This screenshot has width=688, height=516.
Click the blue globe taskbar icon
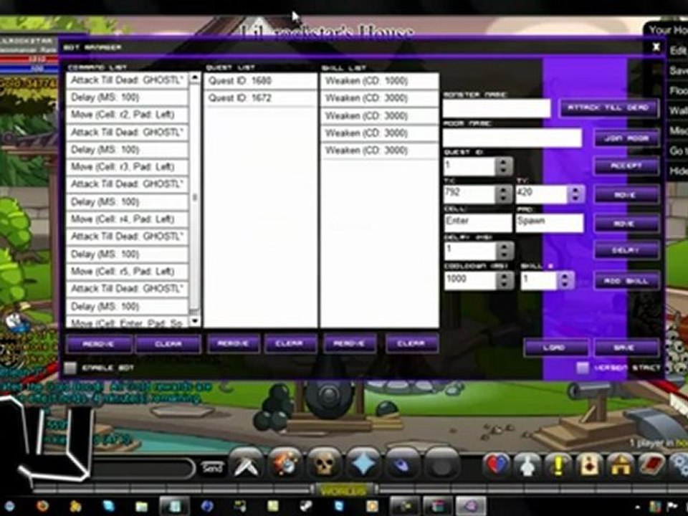(x=206, y=507)
